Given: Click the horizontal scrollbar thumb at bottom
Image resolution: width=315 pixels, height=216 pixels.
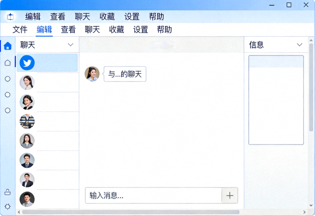Looking at the screenshot, I should tap(131, 212).
